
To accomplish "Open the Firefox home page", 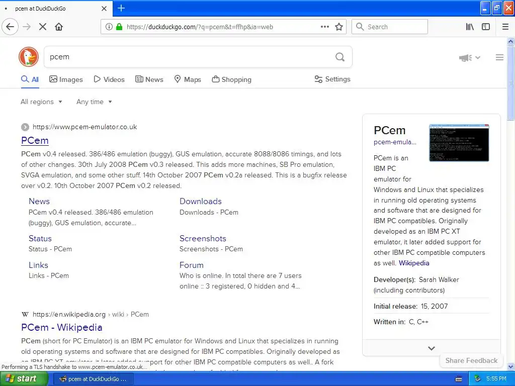I will (59, 27).
